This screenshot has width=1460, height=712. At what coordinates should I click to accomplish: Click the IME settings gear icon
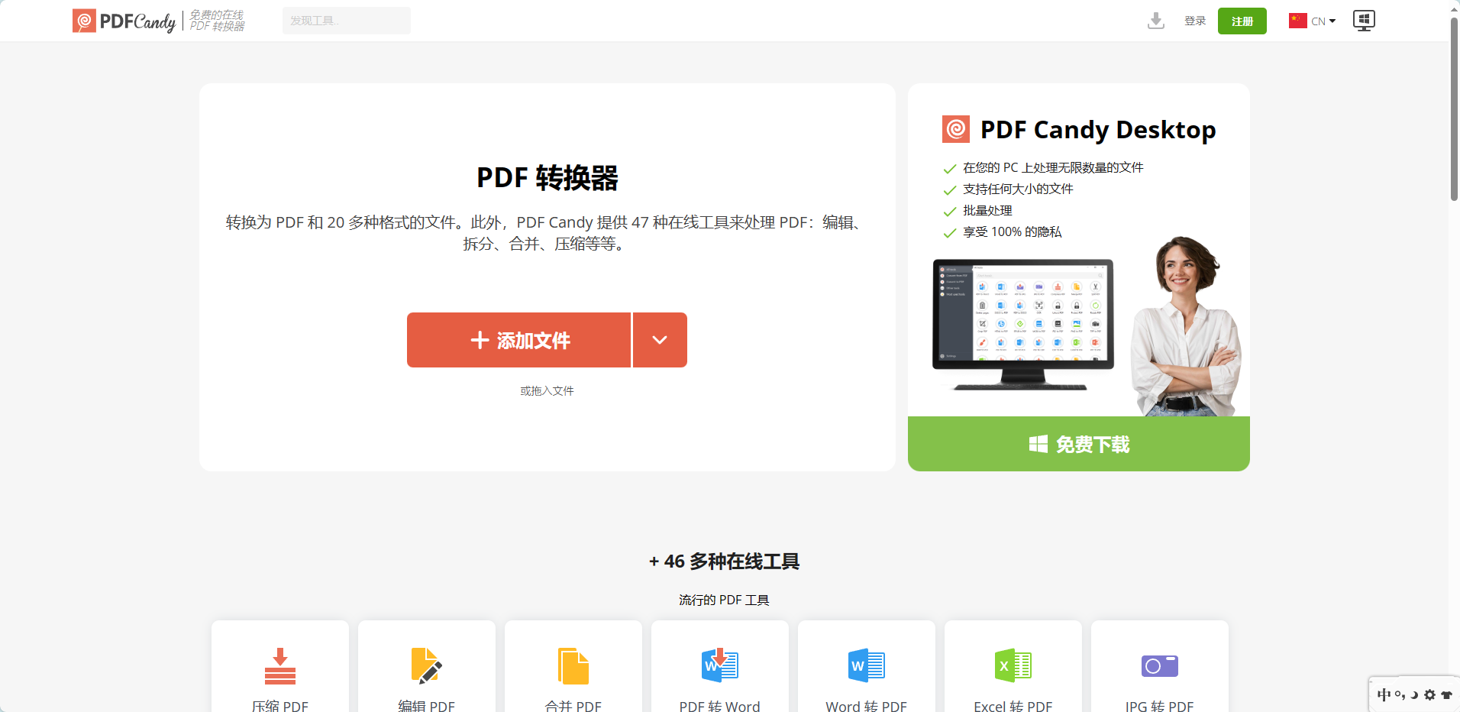point(1429,694)
